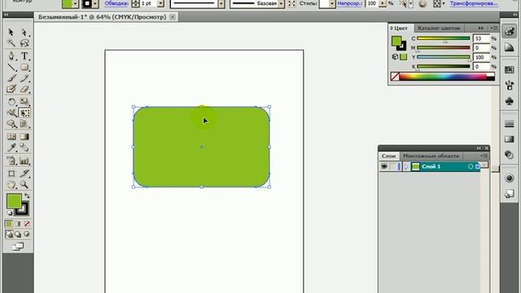521x293 pixels.
Task: Change screen mode at toolbox bottom
Action: 18,247
